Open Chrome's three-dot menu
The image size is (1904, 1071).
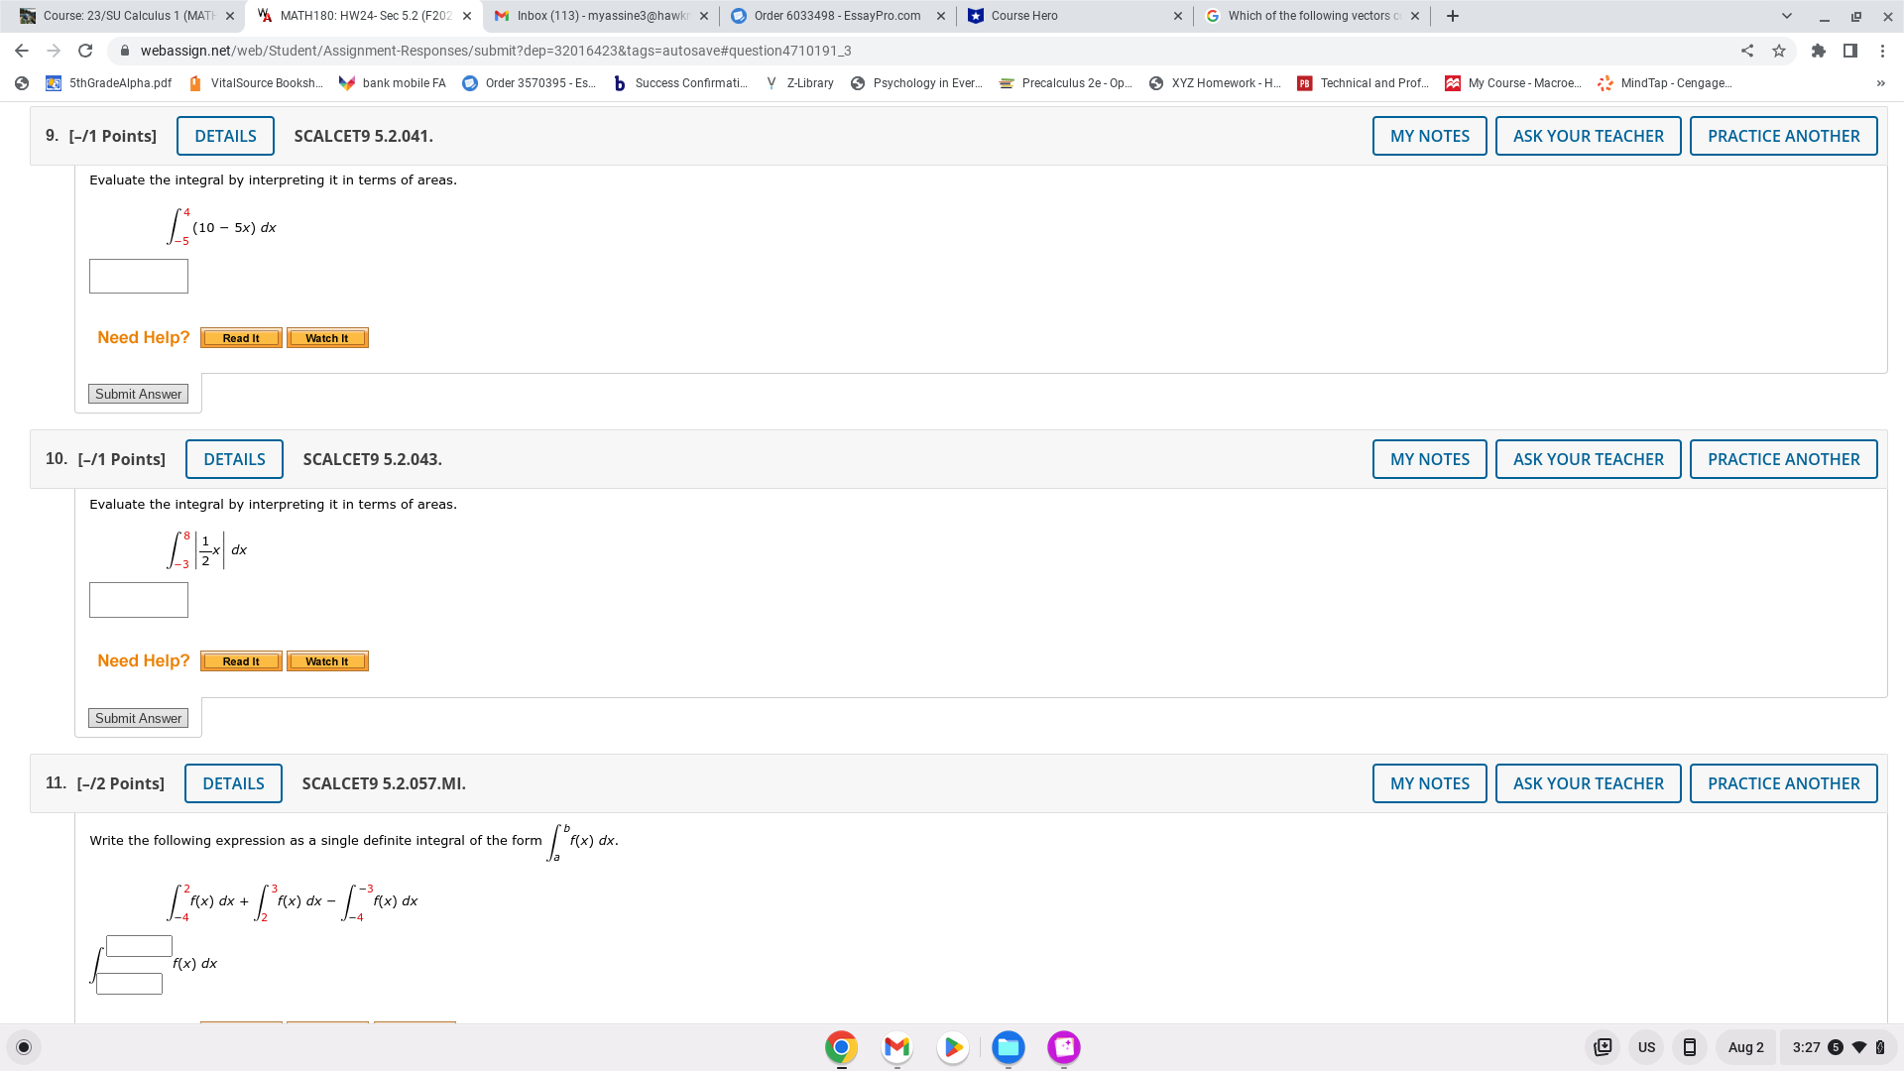[x=1881, y=51]
